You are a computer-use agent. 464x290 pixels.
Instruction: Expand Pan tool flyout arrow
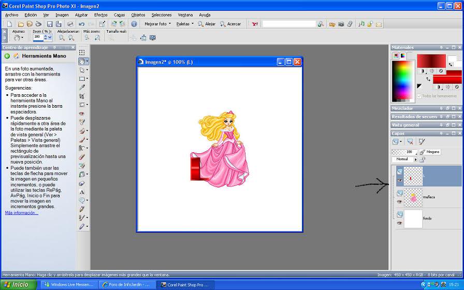(87, 61)
